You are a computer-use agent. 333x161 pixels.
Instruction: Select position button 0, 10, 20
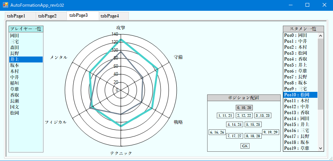(x=244, y=108)
